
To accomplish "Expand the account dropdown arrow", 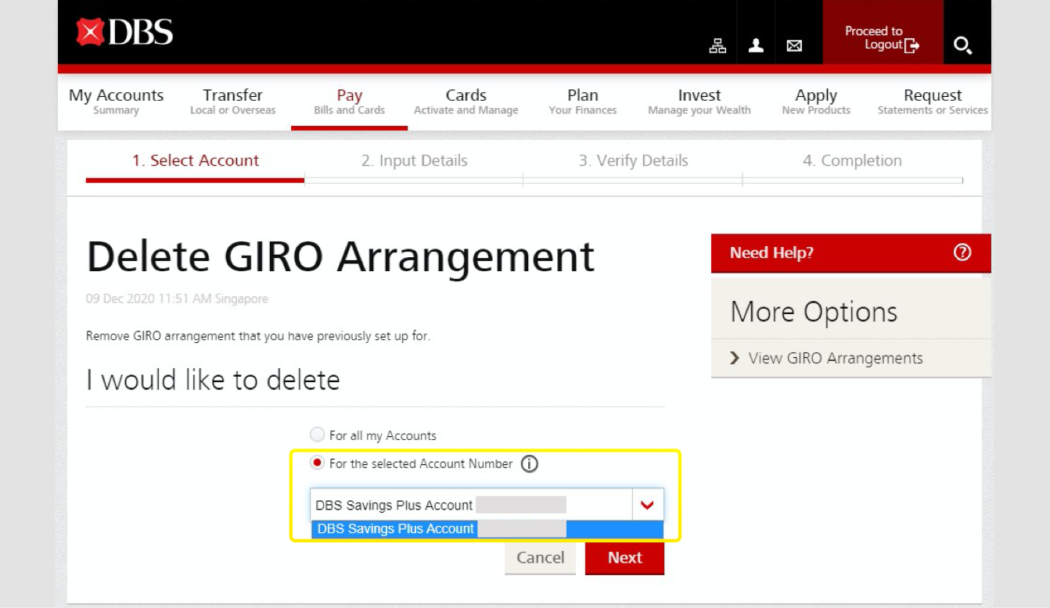I will tap(647, 505).
